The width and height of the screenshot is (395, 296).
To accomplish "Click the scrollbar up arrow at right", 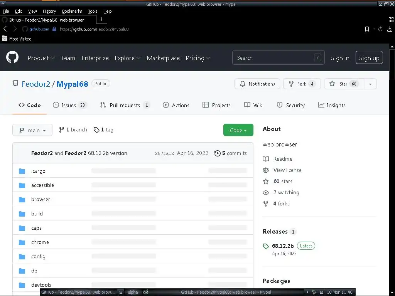I will click(392, 47).
